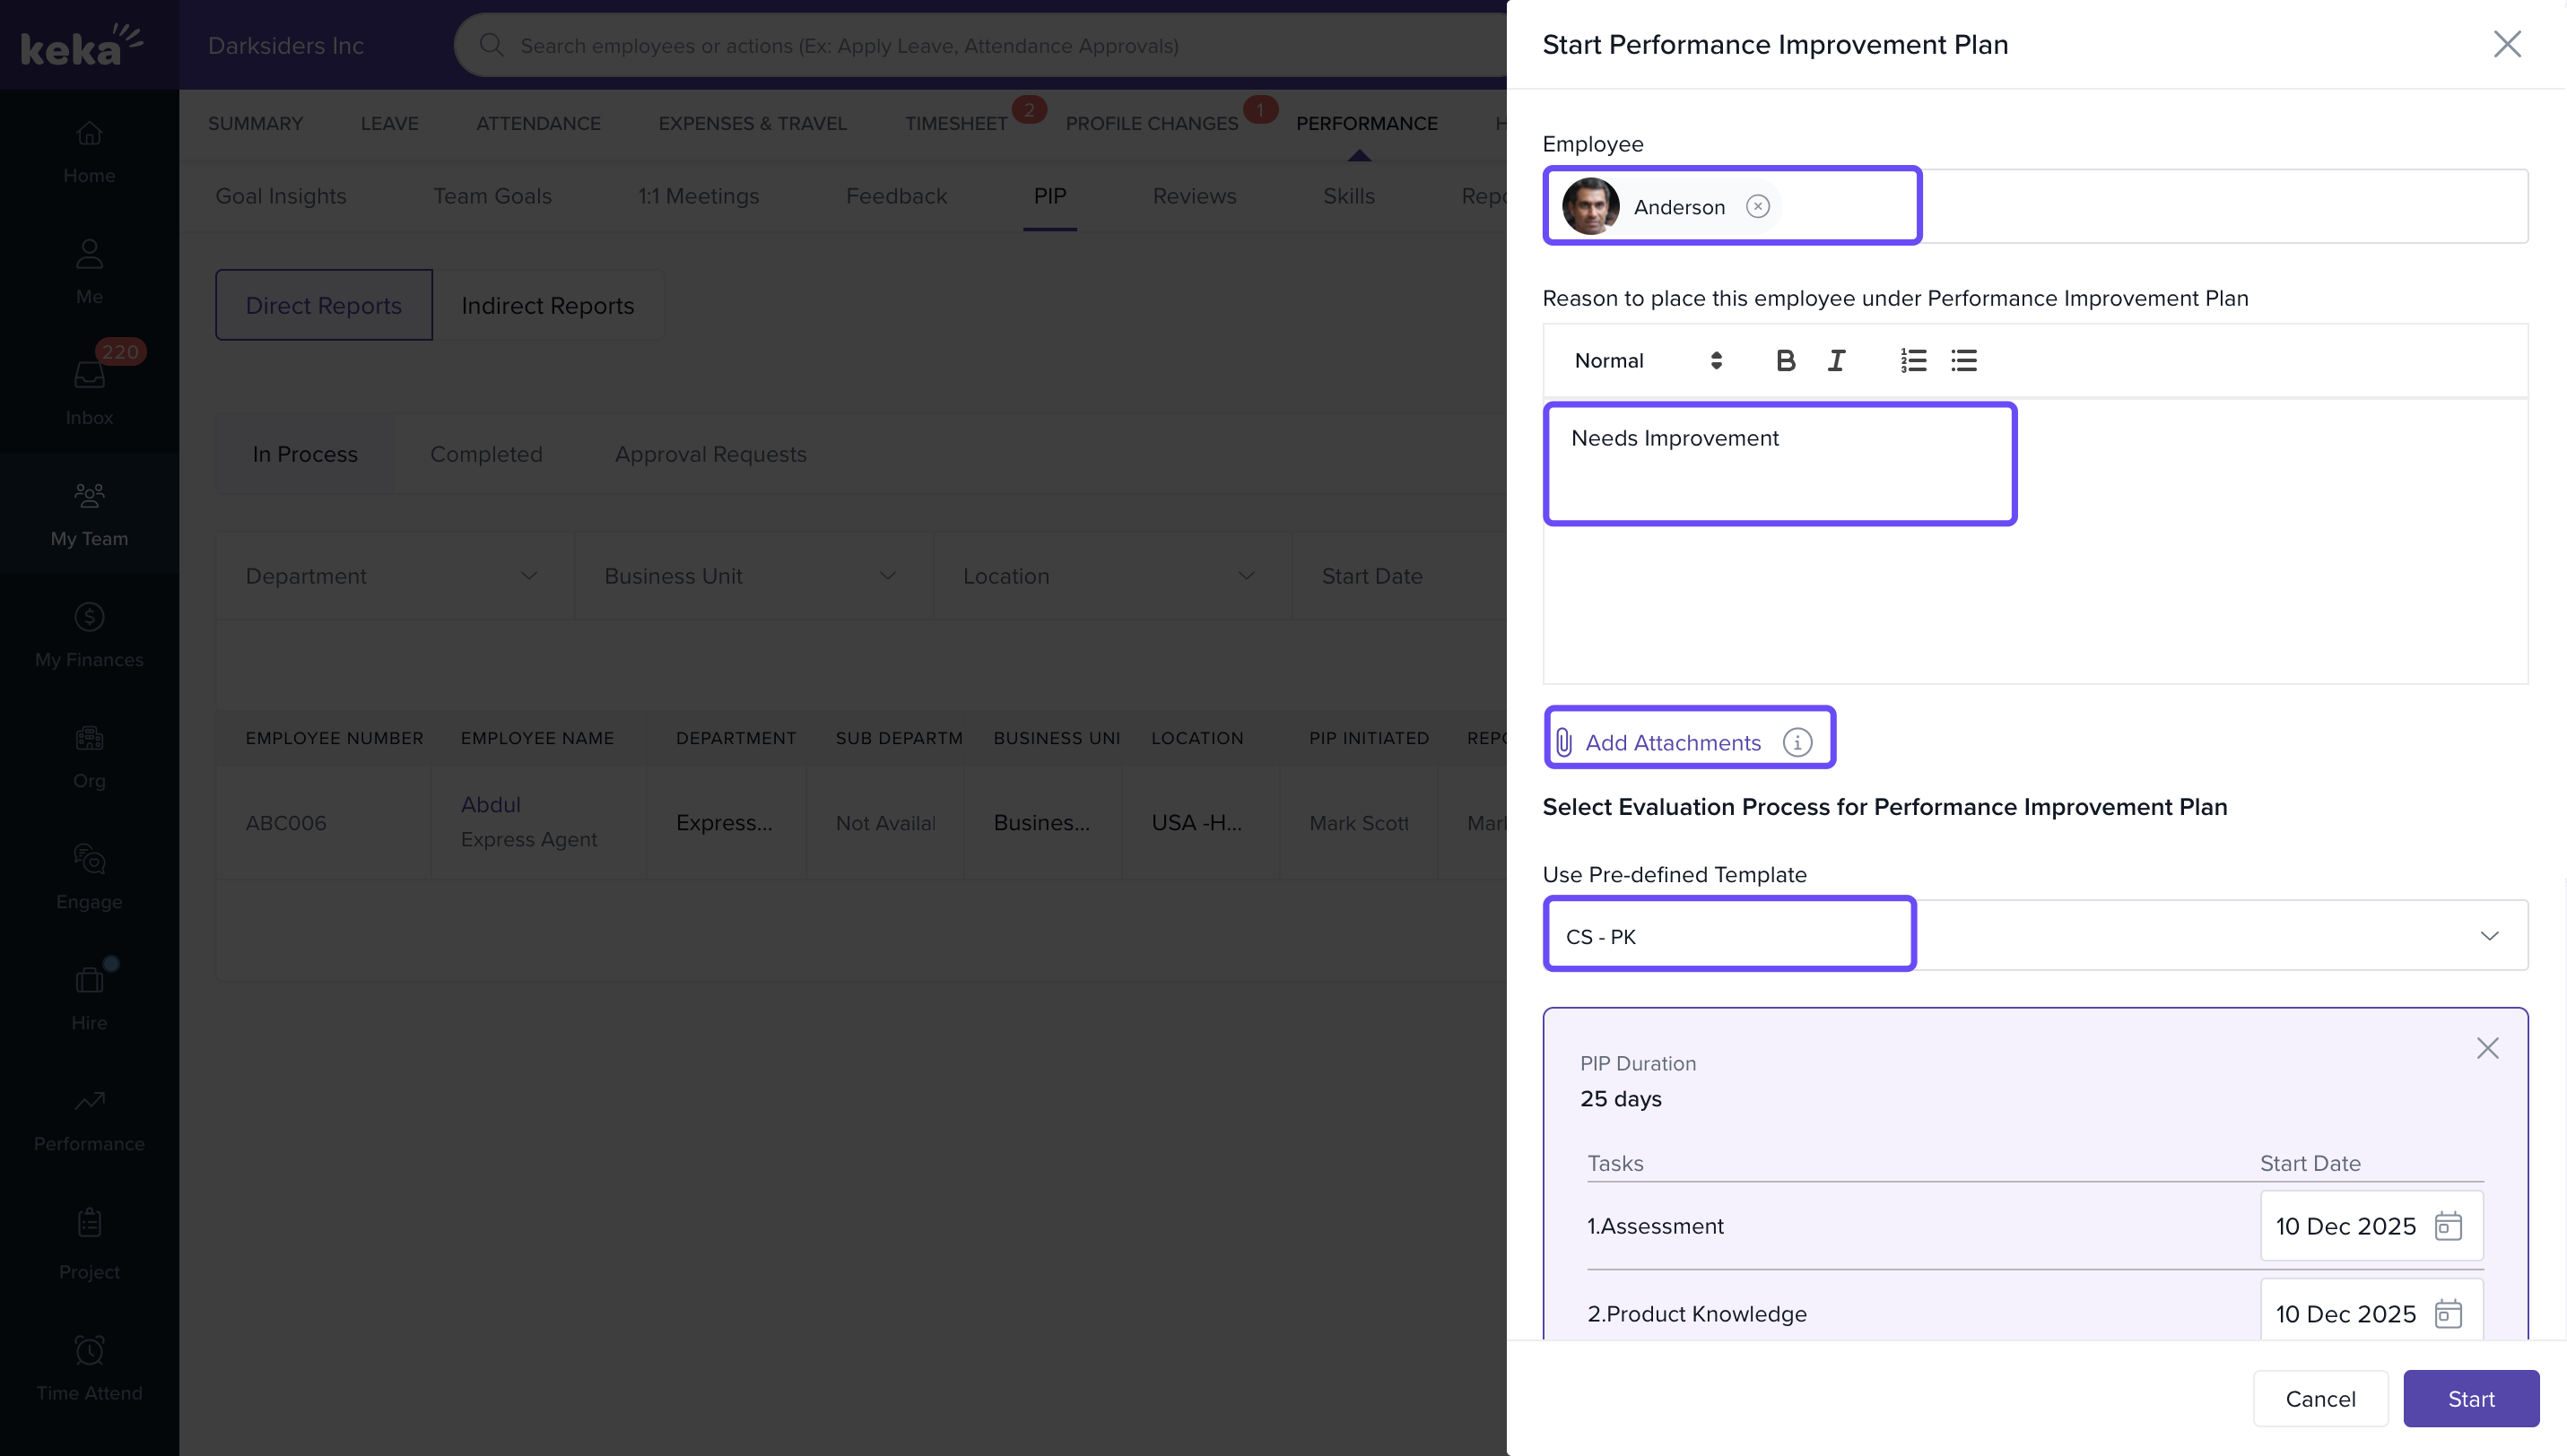Viewport: 2567px width, 1456px height.
Task: Cancel the Performance Improvement Plan
Action: coord(2320,1398)
